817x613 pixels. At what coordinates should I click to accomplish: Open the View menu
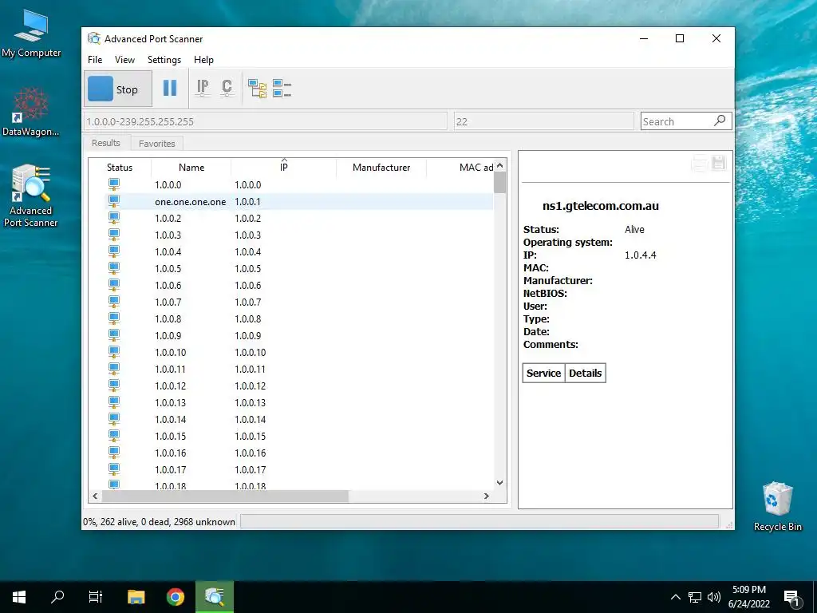pyautogui.click(x=124, y=60)
